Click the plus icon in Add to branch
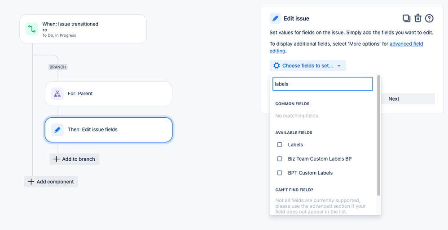Screen dimensions: 448x230 [57, 159]
